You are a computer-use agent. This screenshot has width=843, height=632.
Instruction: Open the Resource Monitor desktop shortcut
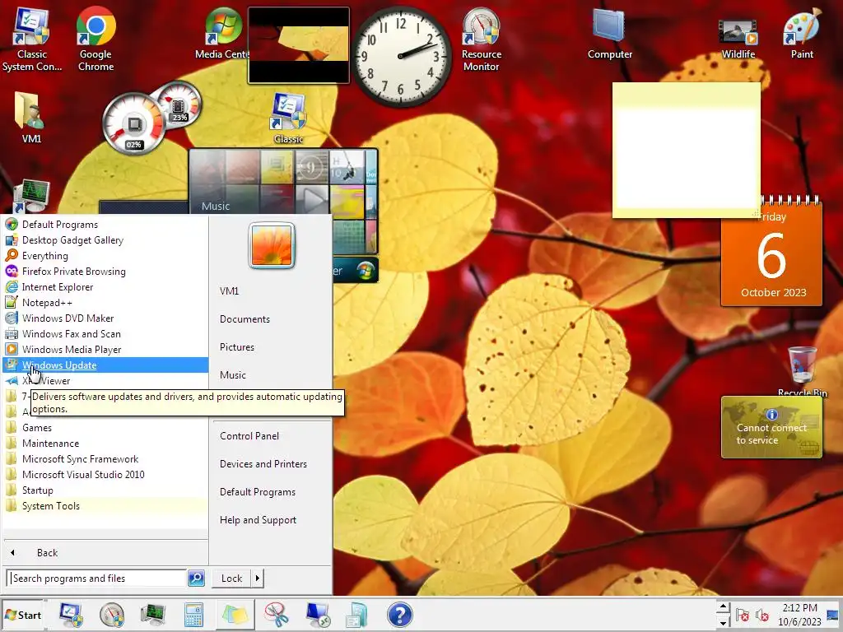pyautogui.click(x=481, y=39)
